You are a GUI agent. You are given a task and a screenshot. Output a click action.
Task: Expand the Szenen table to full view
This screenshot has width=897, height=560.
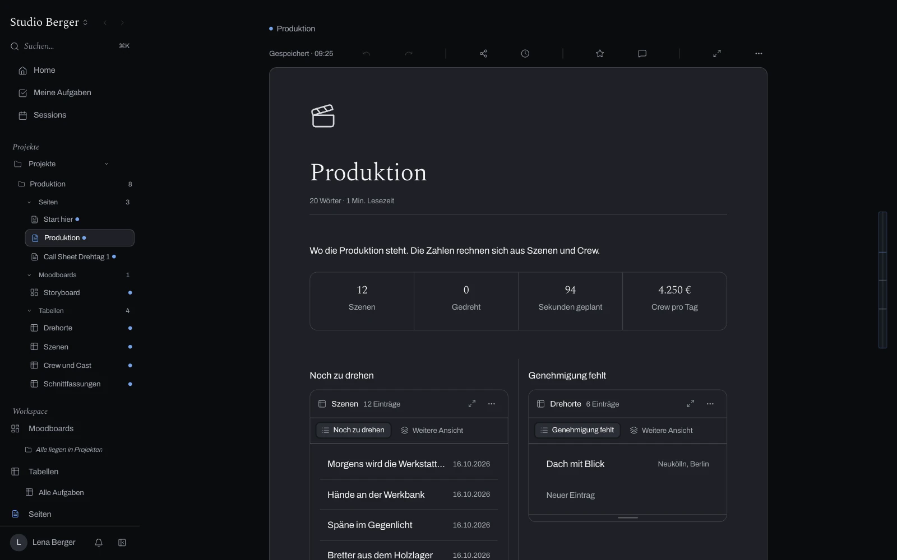(472, 404)
